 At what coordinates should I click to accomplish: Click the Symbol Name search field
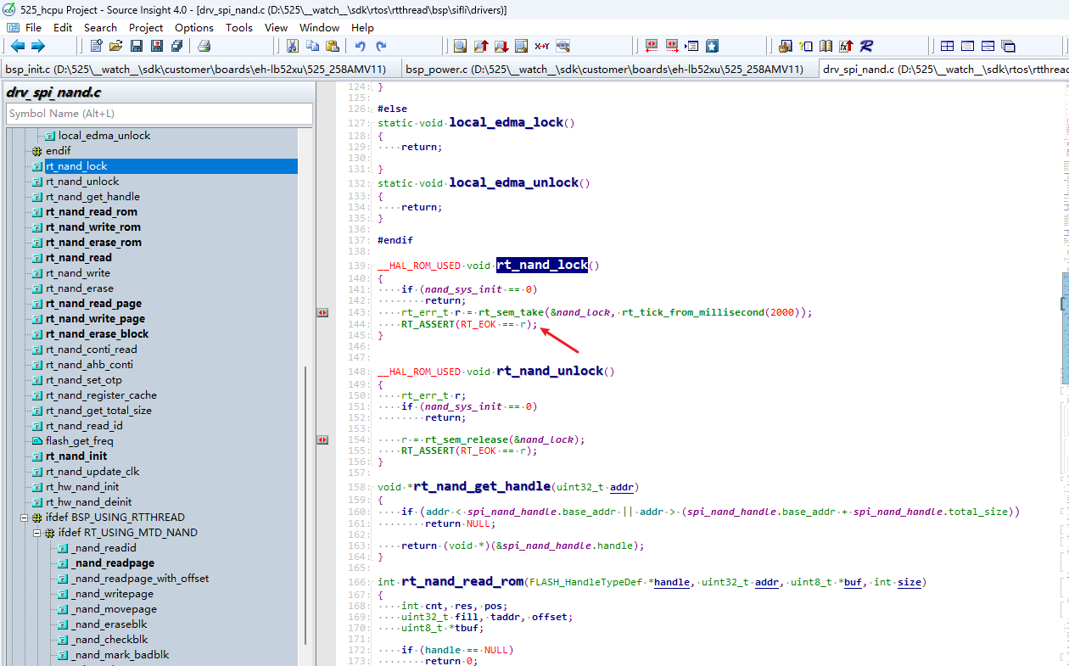[x=160, y=113]
